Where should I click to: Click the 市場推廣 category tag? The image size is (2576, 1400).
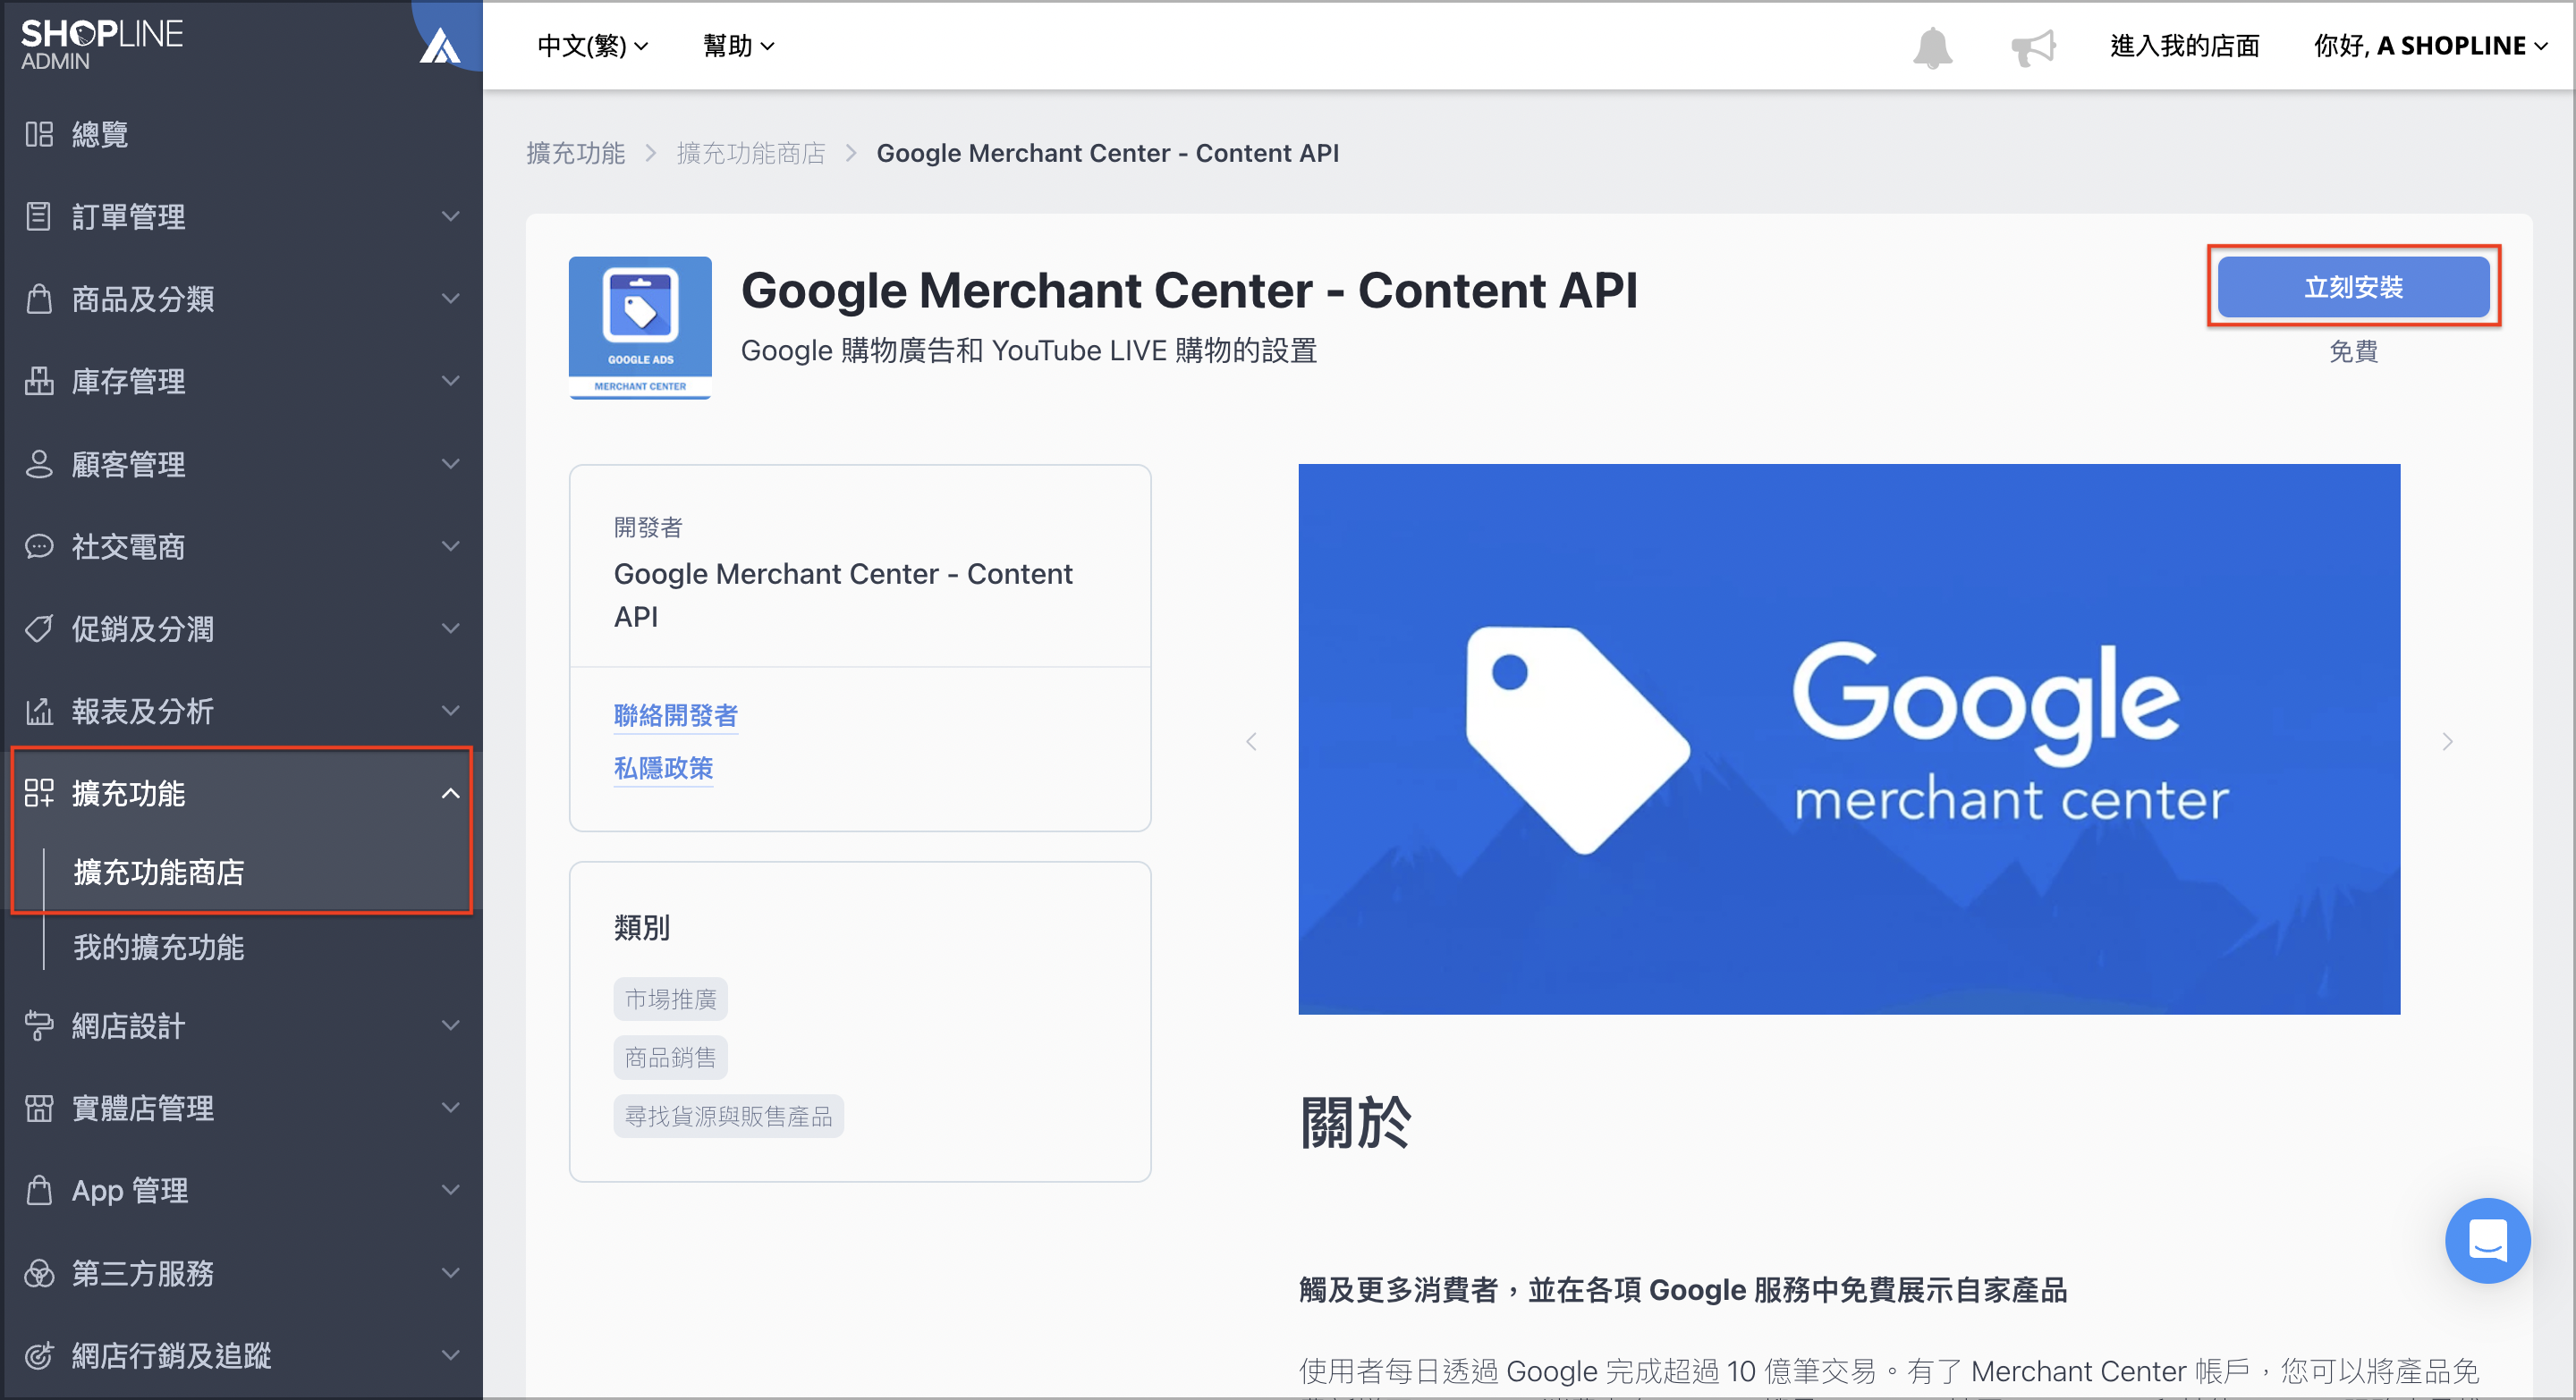click(670, 999)
